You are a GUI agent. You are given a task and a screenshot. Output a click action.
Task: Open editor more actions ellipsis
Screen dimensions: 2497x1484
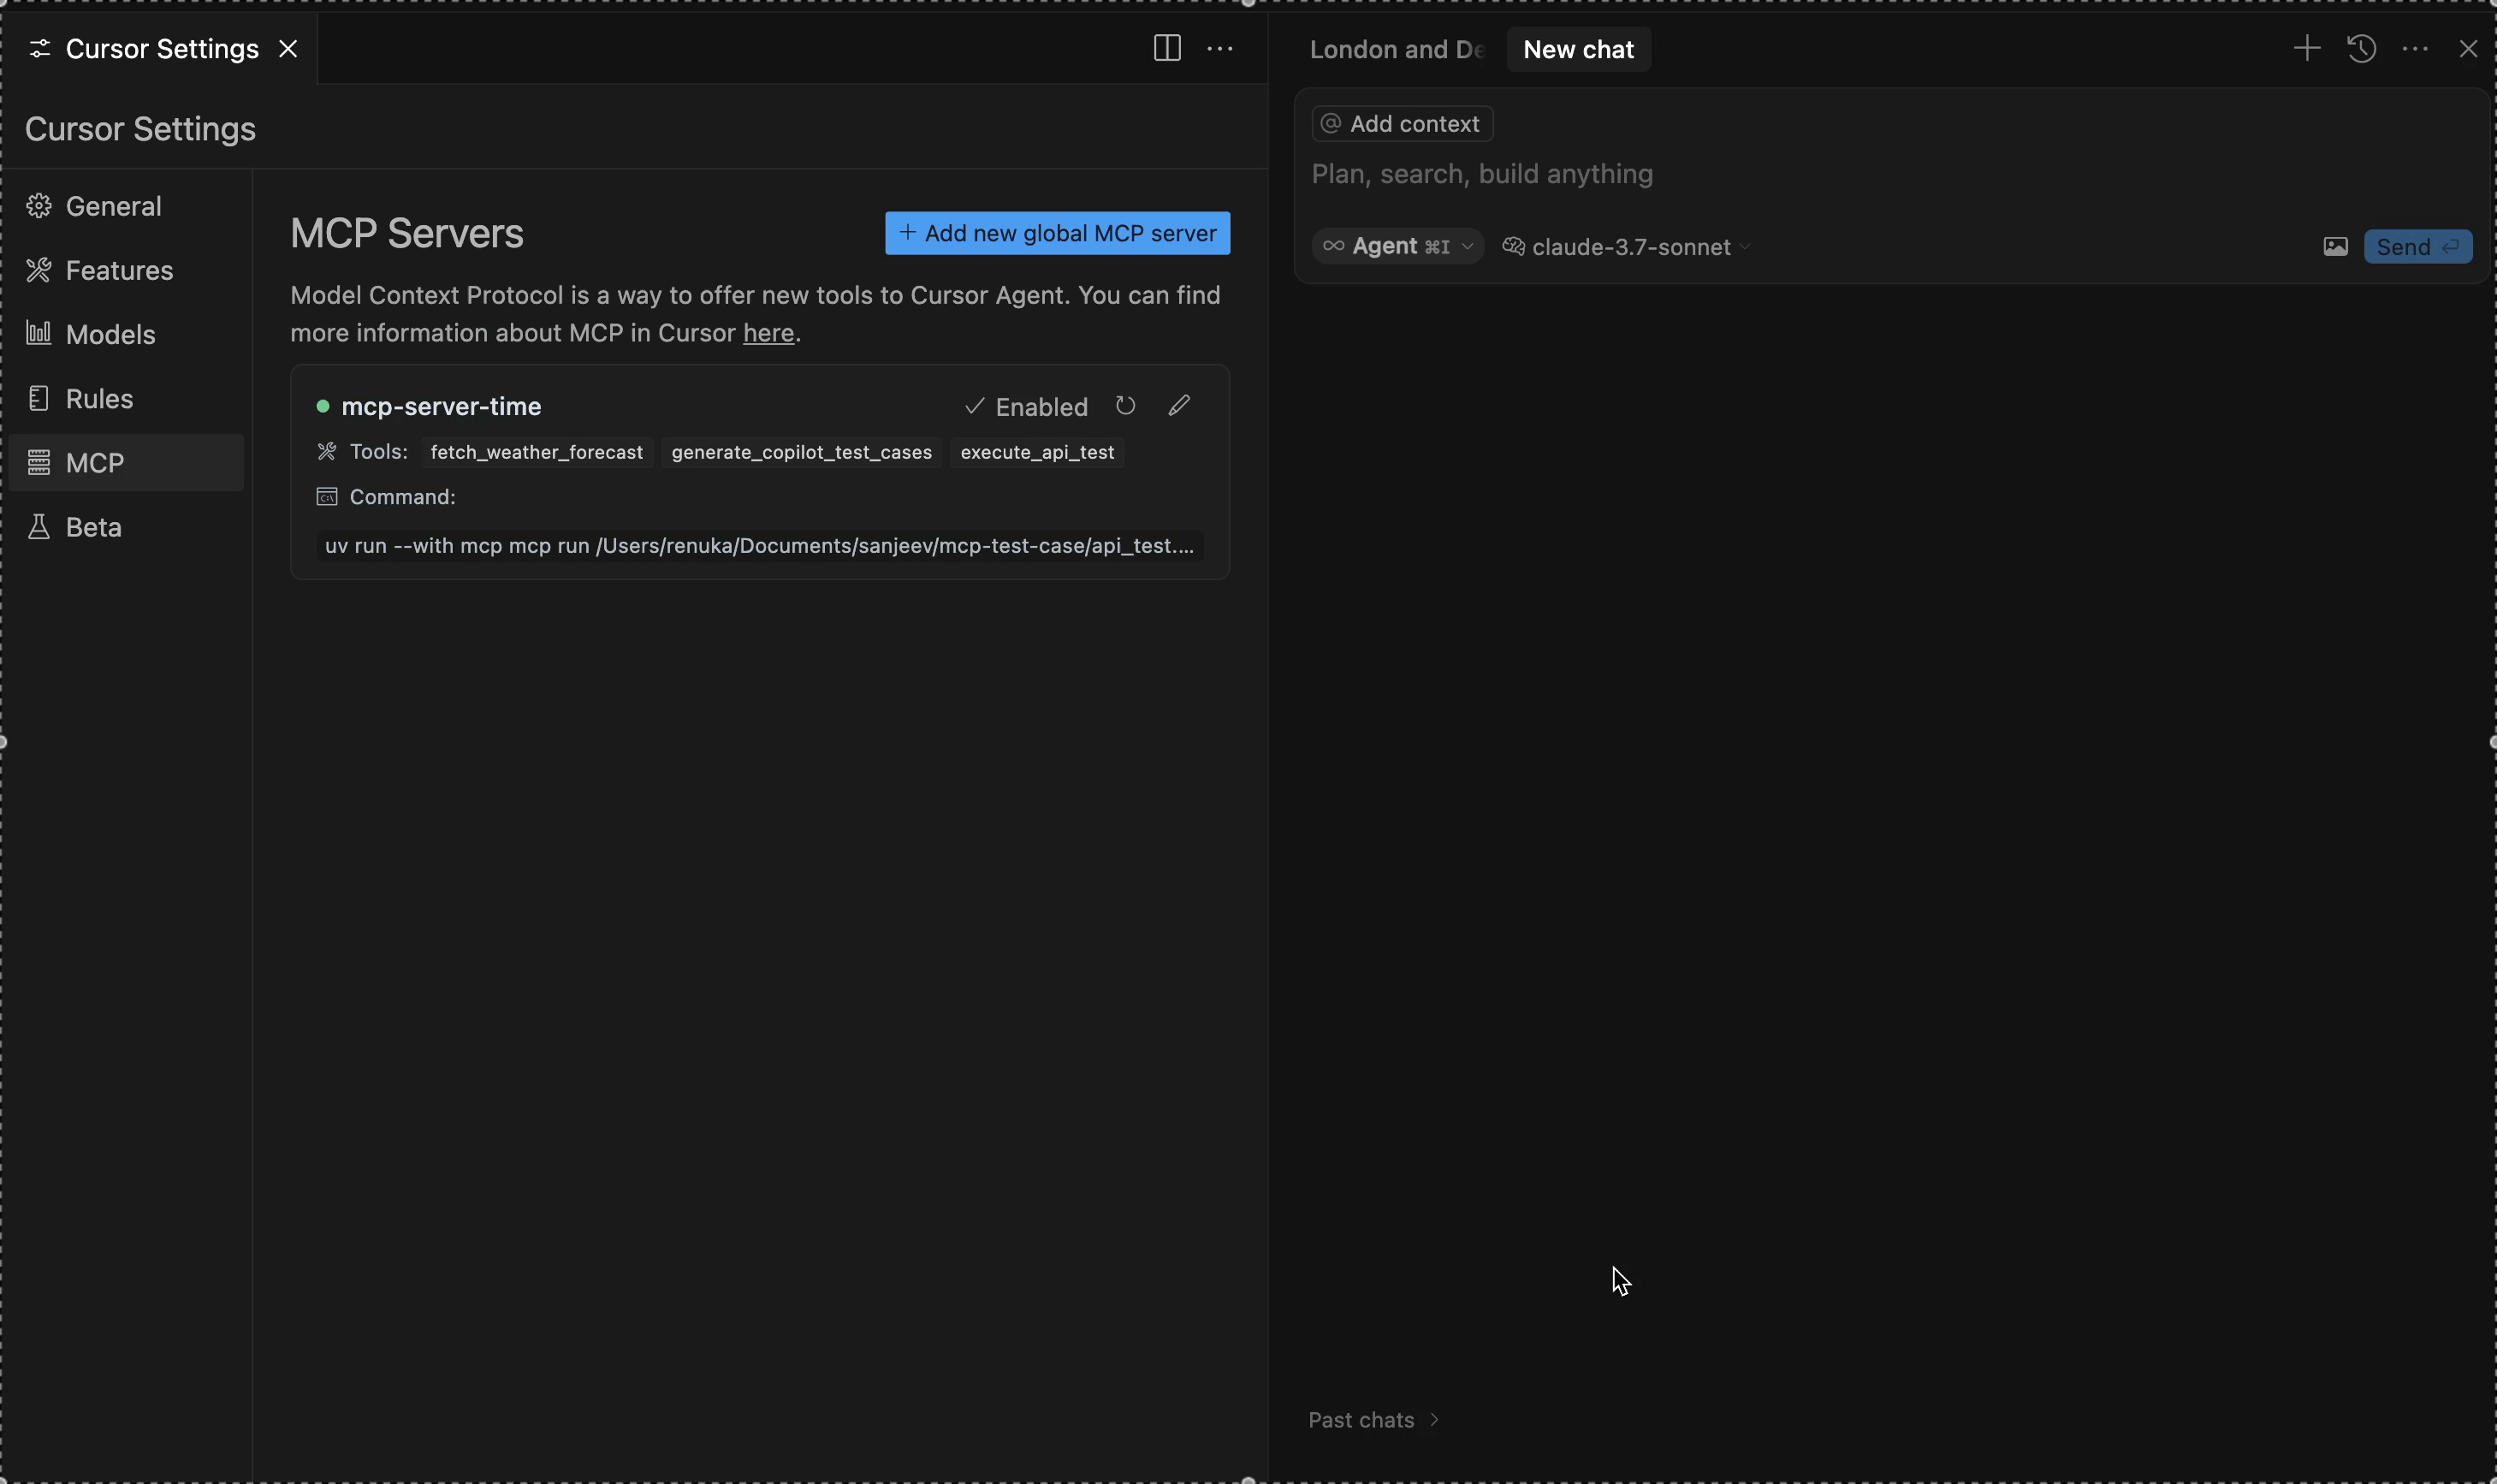click(1220, 49)
